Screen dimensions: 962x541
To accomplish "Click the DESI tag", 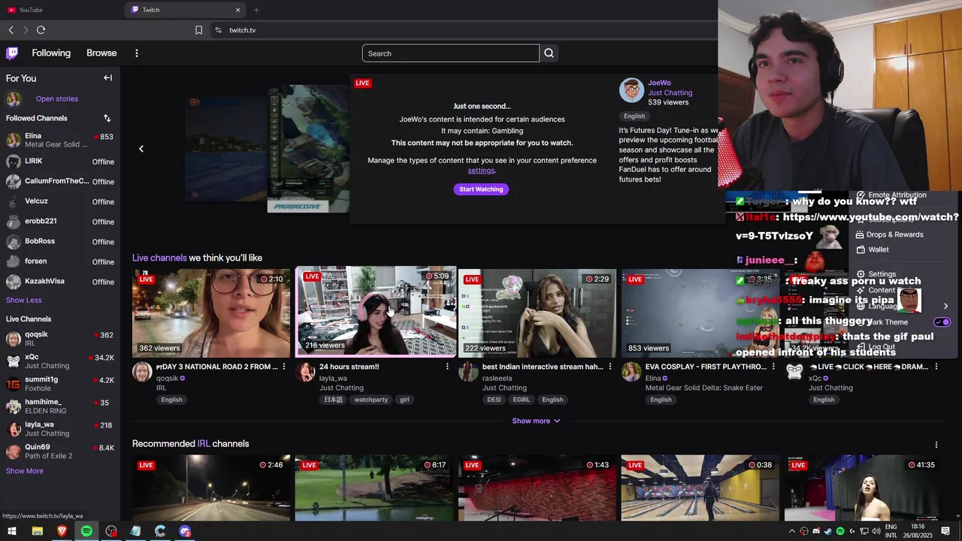I will click(x=494, y=400).
